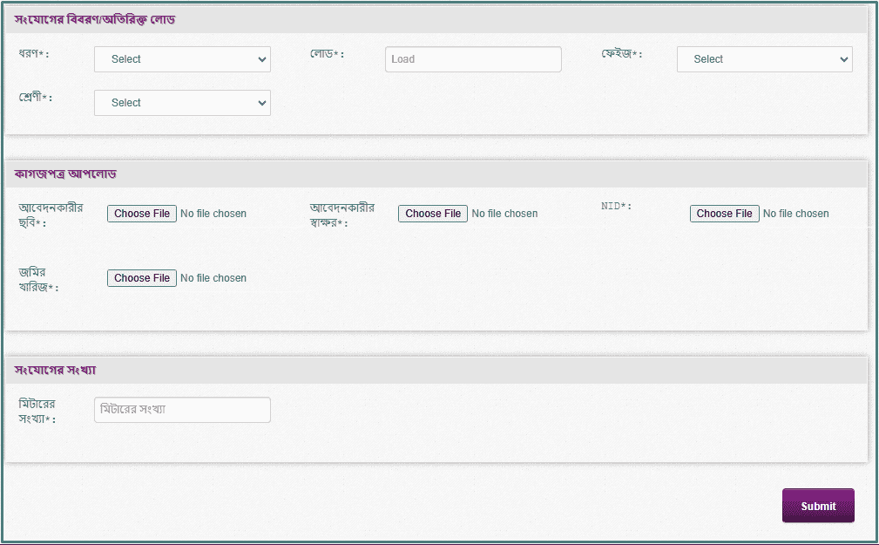Click "No file chosen" text beside NID

[795, 214]
